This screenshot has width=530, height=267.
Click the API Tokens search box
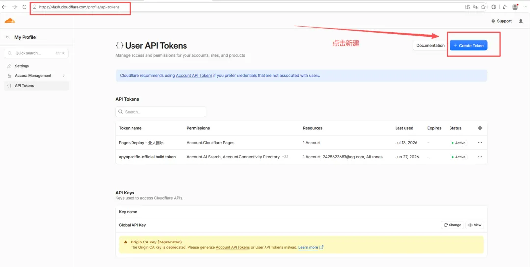[x=160, y=112]
